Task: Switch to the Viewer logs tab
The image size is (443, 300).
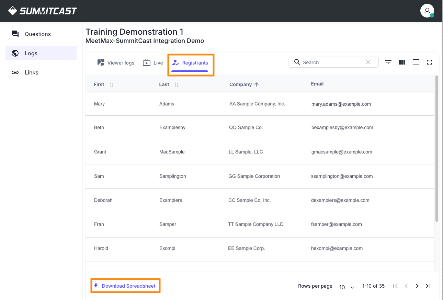Action: pos(116,63)
